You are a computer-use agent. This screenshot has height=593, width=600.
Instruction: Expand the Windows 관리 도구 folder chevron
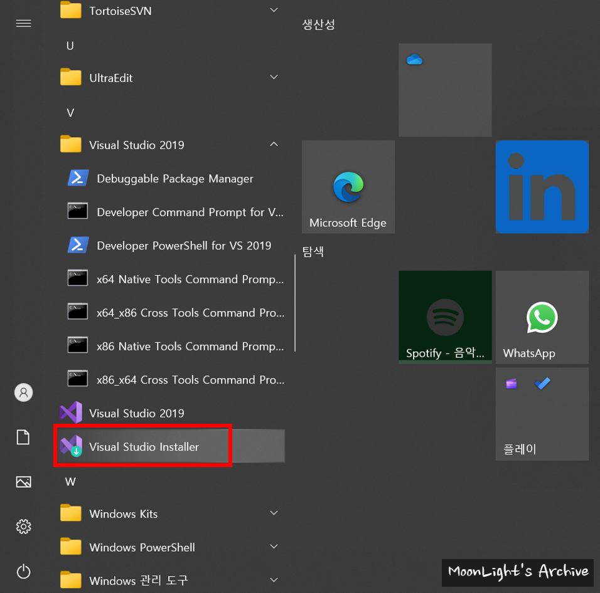coord(274,580)
